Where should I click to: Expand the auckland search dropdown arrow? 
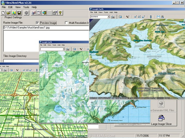(x=109, y=17)
